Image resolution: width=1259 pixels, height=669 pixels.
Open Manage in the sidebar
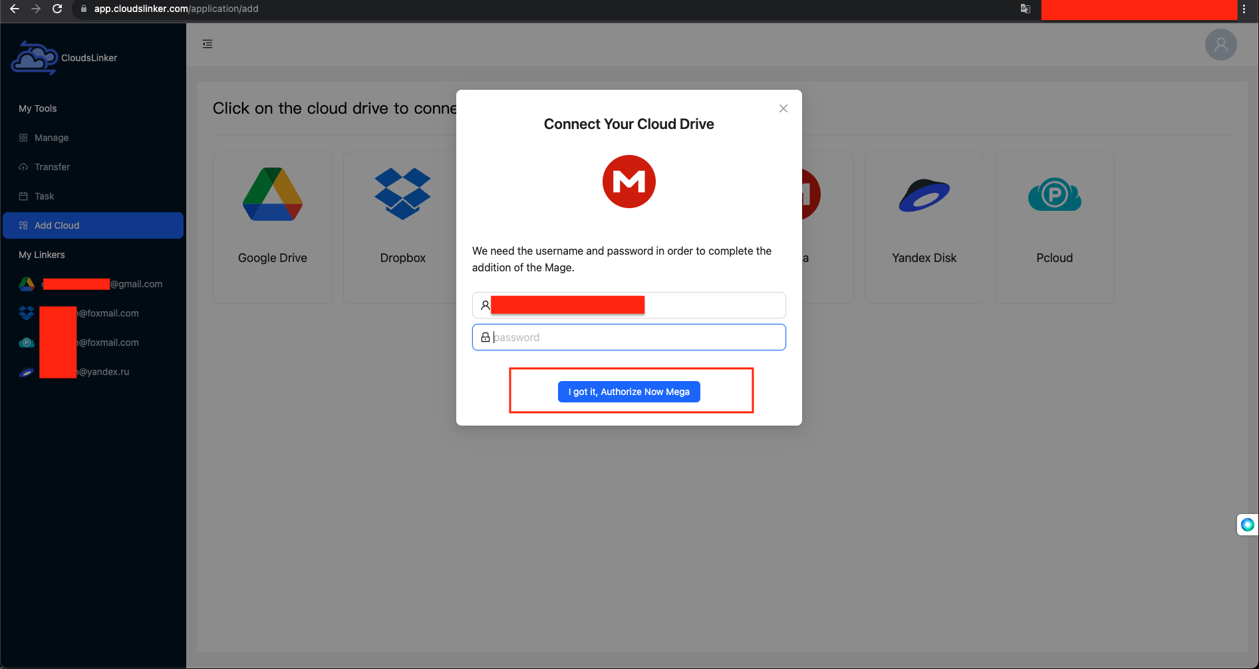click(93, 138)
